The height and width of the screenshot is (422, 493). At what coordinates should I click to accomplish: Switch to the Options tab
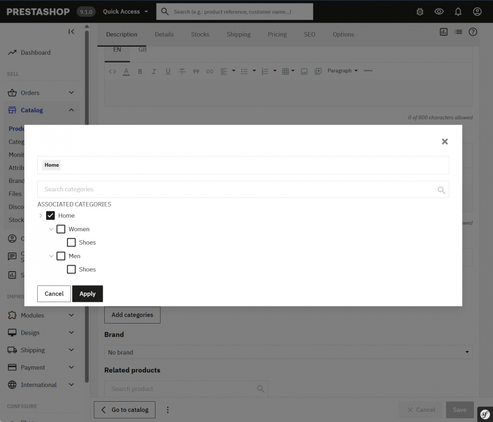343,34
